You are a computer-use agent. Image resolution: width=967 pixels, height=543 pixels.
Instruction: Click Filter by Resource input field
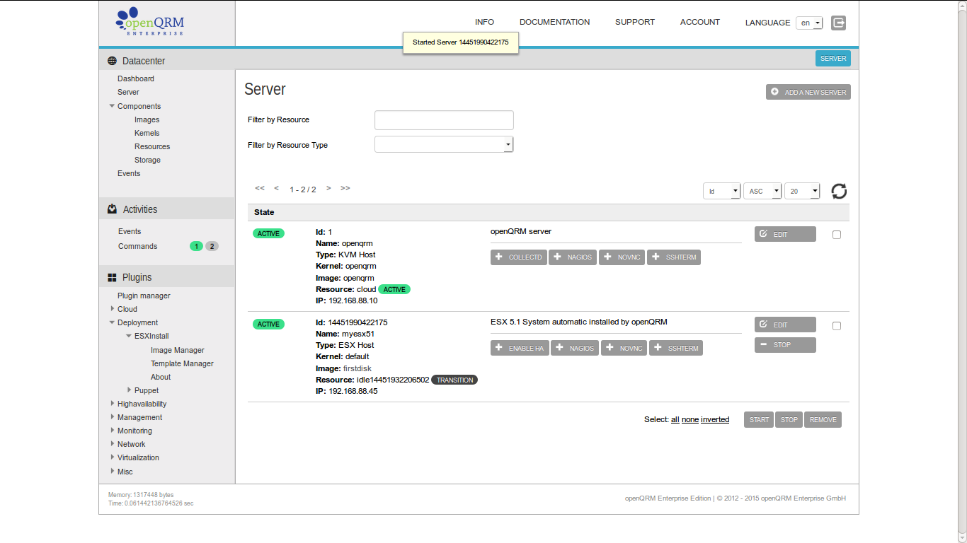coord(444,120)
